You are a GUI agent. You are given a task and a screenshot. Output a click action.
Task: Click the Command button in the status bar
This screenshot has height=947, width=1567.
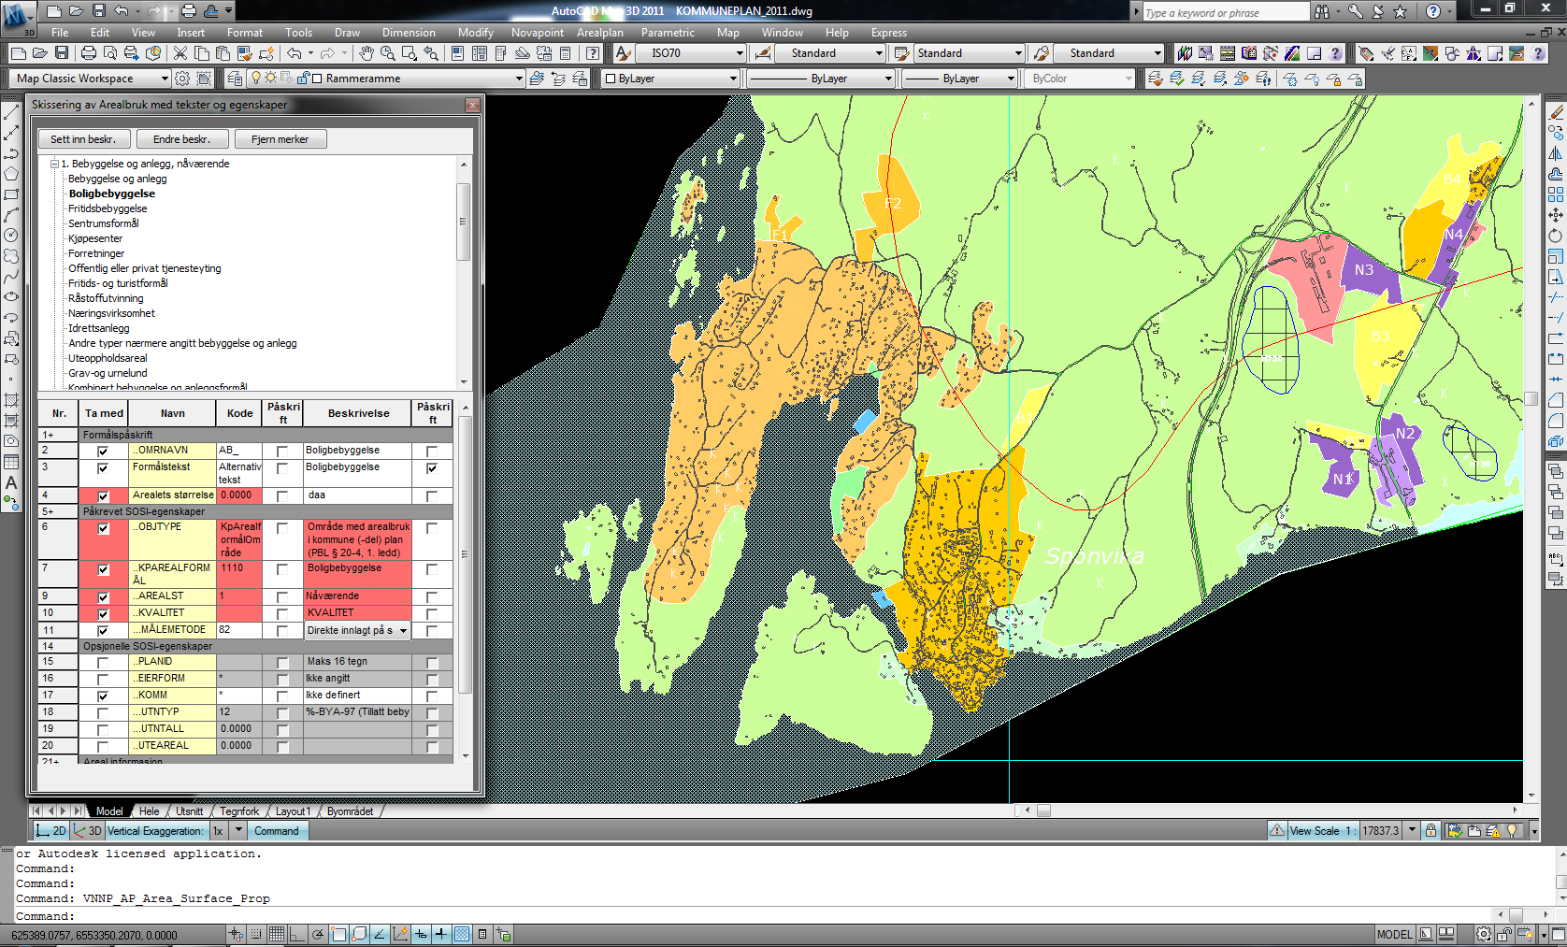pos(276,831)
